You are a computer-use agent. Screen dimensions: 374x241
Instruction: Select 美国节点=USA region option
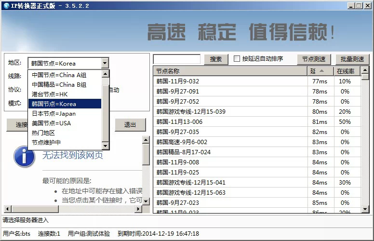point(51,123)
